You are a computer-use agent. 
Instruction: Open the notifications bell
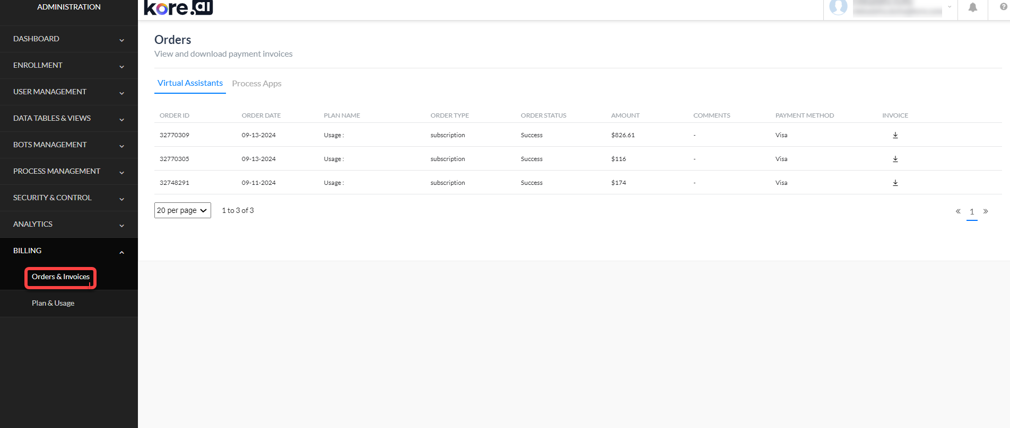[972, 7]
